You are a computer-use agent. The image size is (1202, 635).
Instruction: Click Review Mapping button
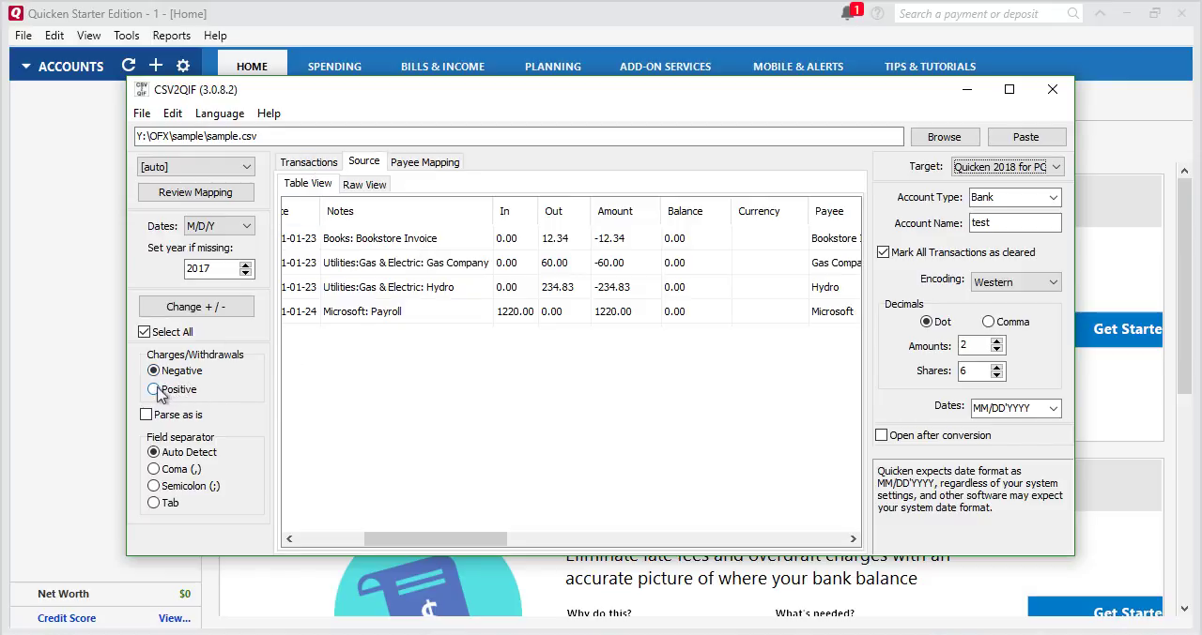pos(195,192)
